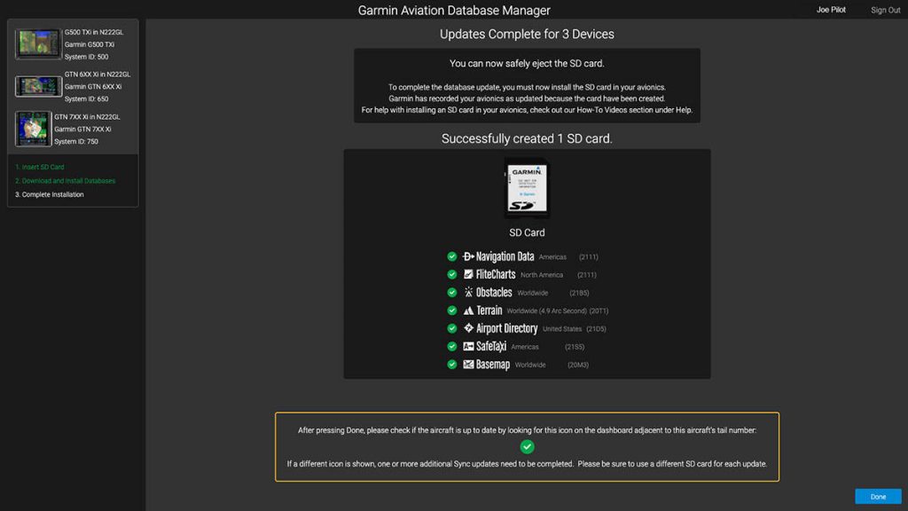Click the Terrain mountain icon
The height and width of the screenshot is (511, 908).
coord(467,310)
